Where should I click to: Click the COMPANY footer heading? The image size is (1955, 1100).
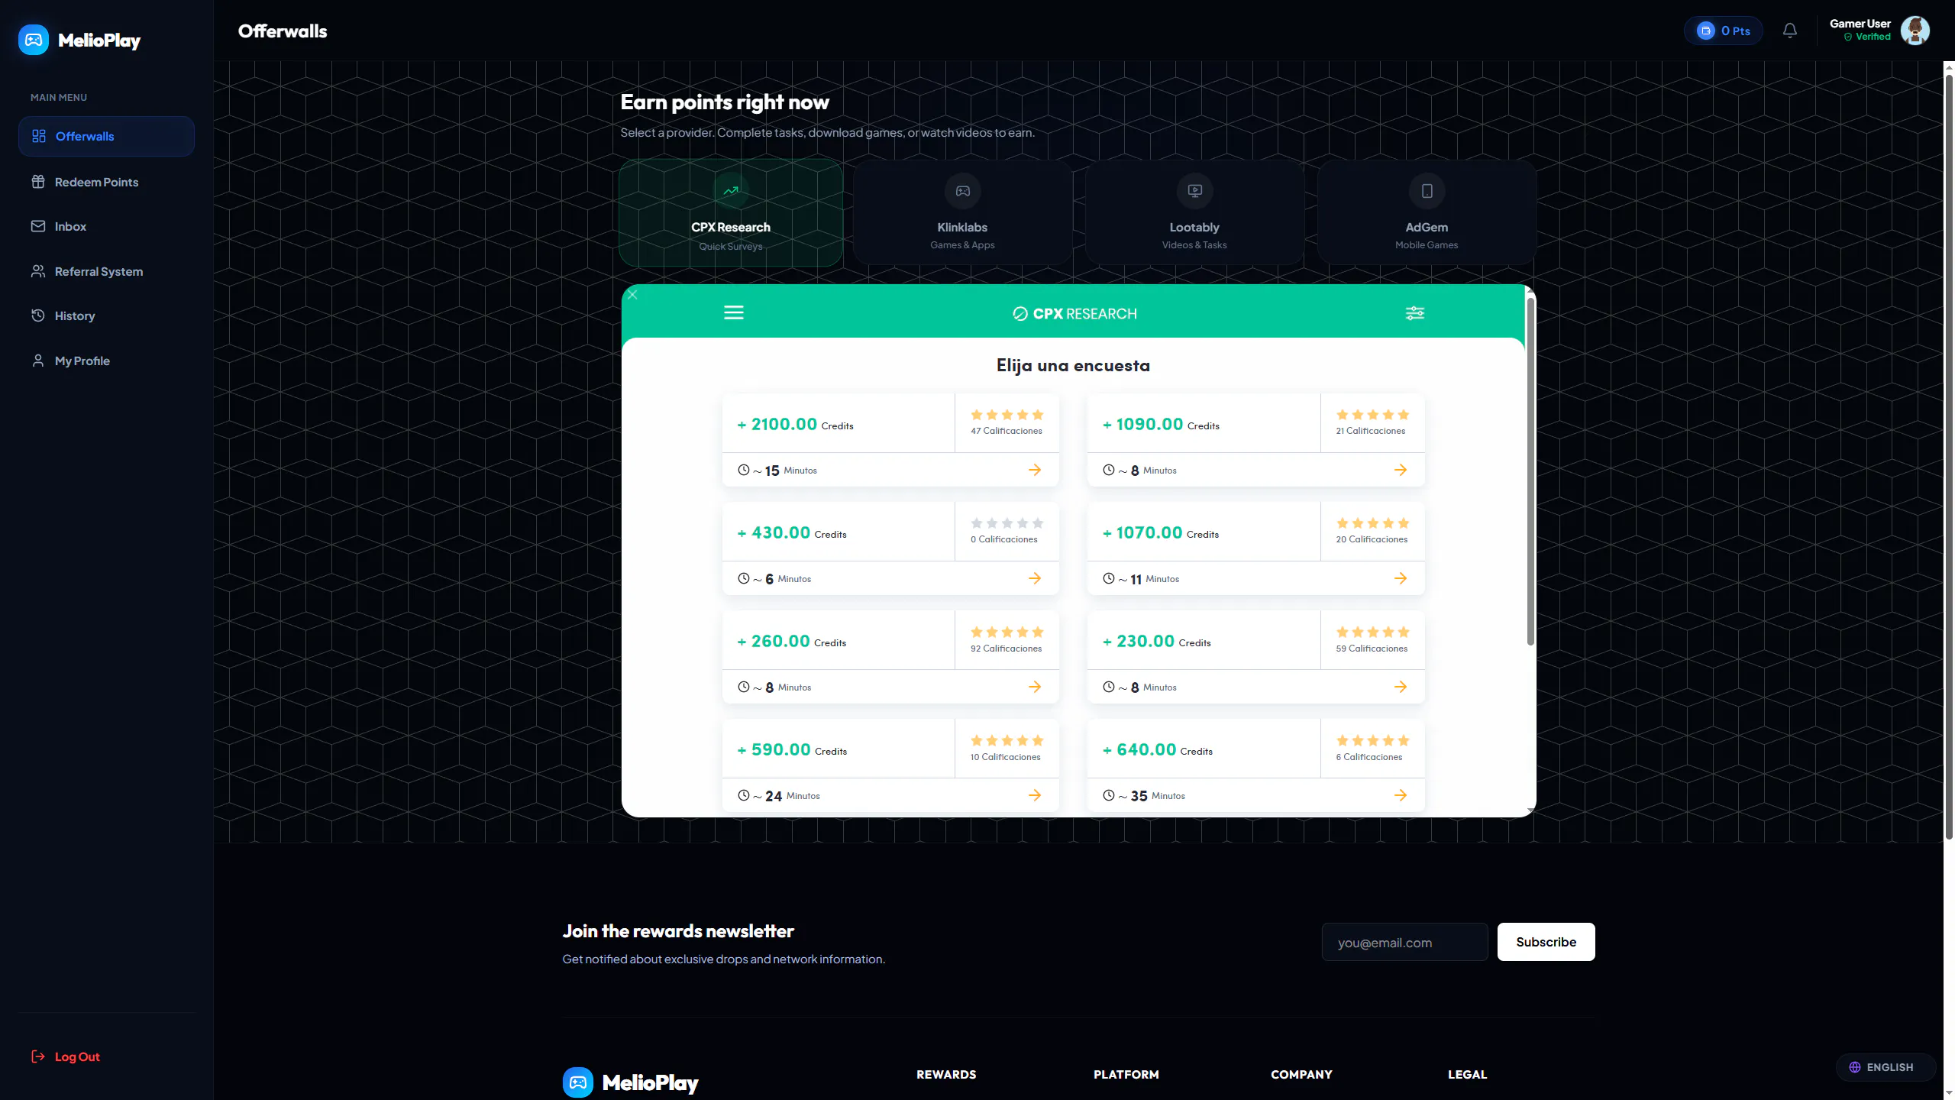1301,1074
